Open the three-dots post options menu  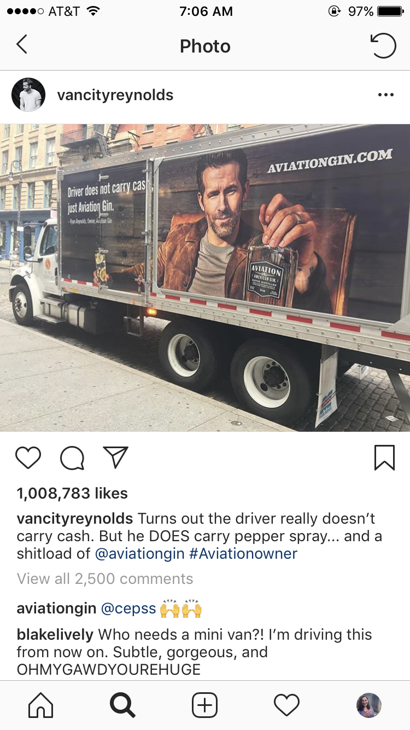point(385,95)
